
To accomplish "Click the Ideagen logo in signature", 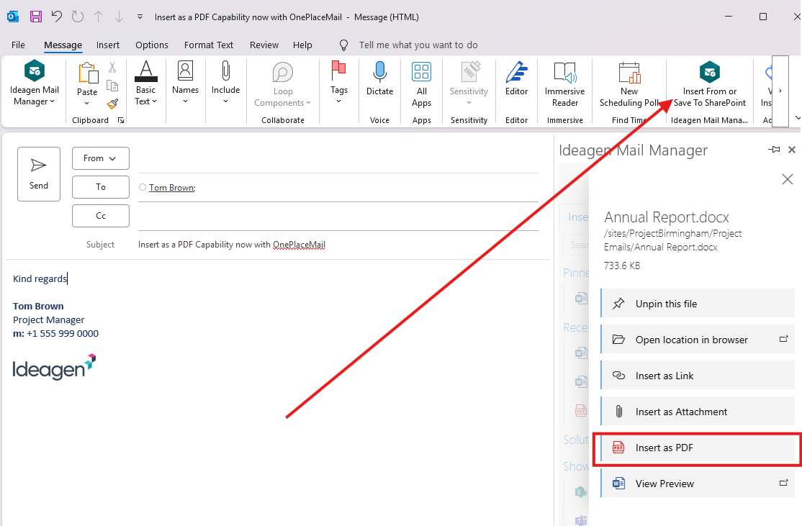I will point(54,366).
